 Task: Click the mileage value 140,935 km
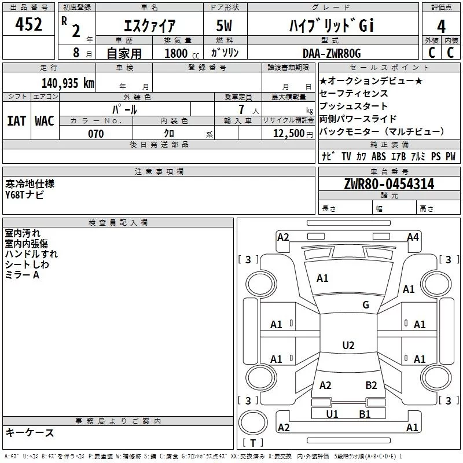68,83
